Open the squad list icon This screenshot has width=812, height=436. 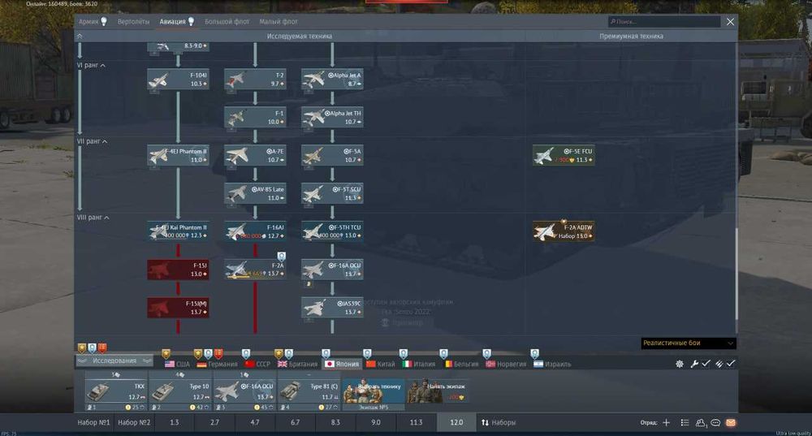(x=685, y=422)
